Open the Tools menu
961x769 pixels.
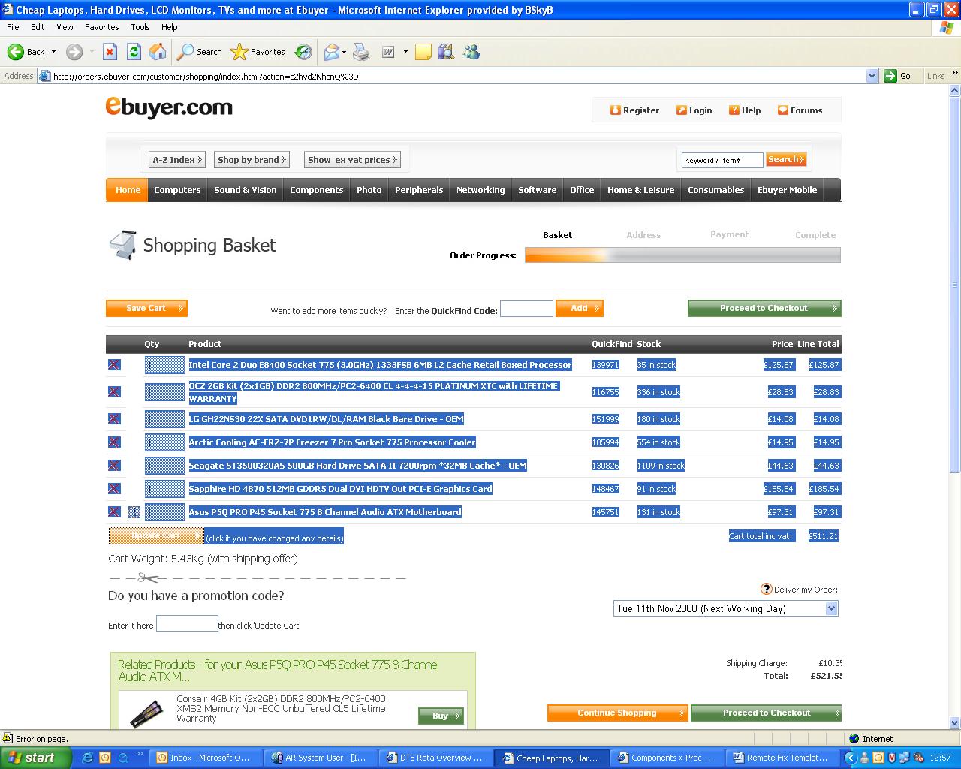click(x=140, y=27)
